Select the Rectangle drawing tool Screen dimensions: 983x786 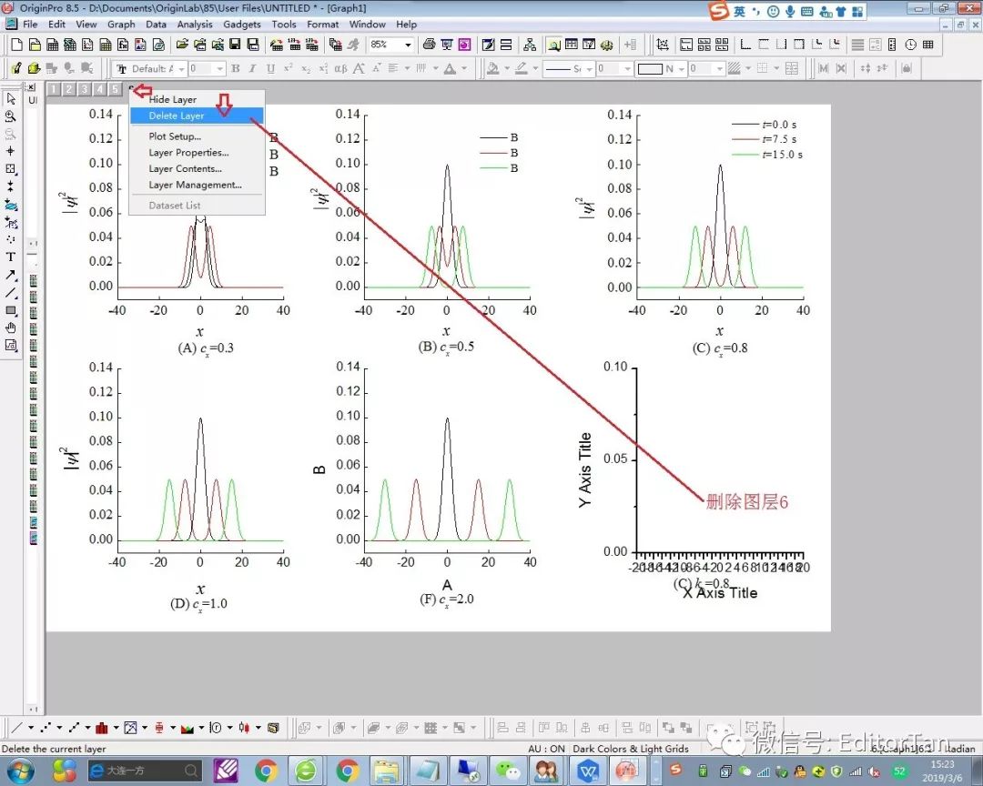click(x=11, y=310)
